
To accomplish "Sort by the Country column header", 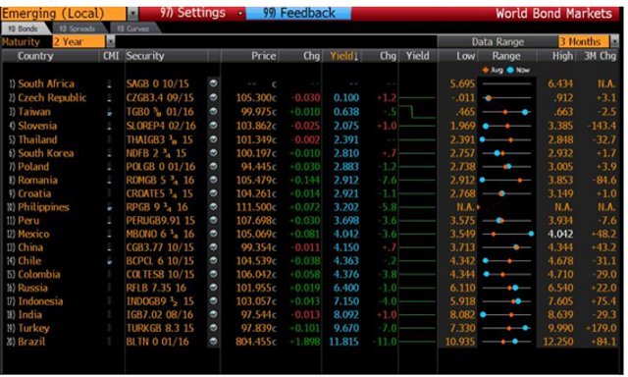I will coord(35,56).
